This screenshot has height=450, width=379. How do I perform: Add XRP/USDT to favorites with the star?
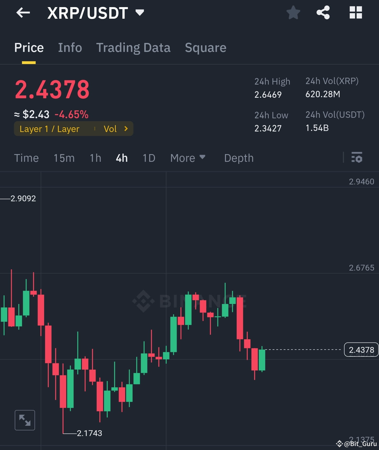[x=293, y=13]
